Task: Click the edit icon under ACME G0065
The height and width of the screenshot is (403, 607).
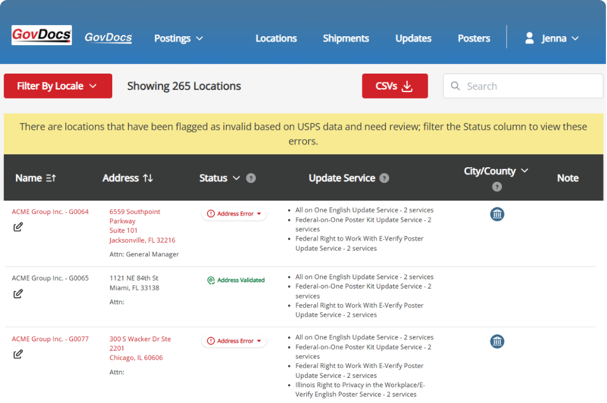Action: point(18,294)
